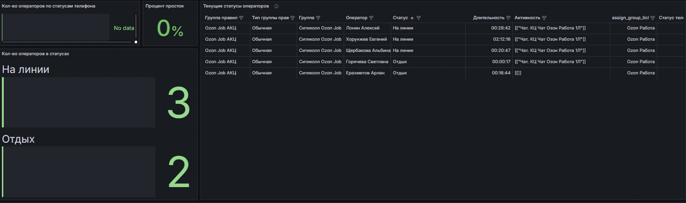Select the На линии stat value 3
This screenshot has width=686, height=203.
[x=178, y=102]
